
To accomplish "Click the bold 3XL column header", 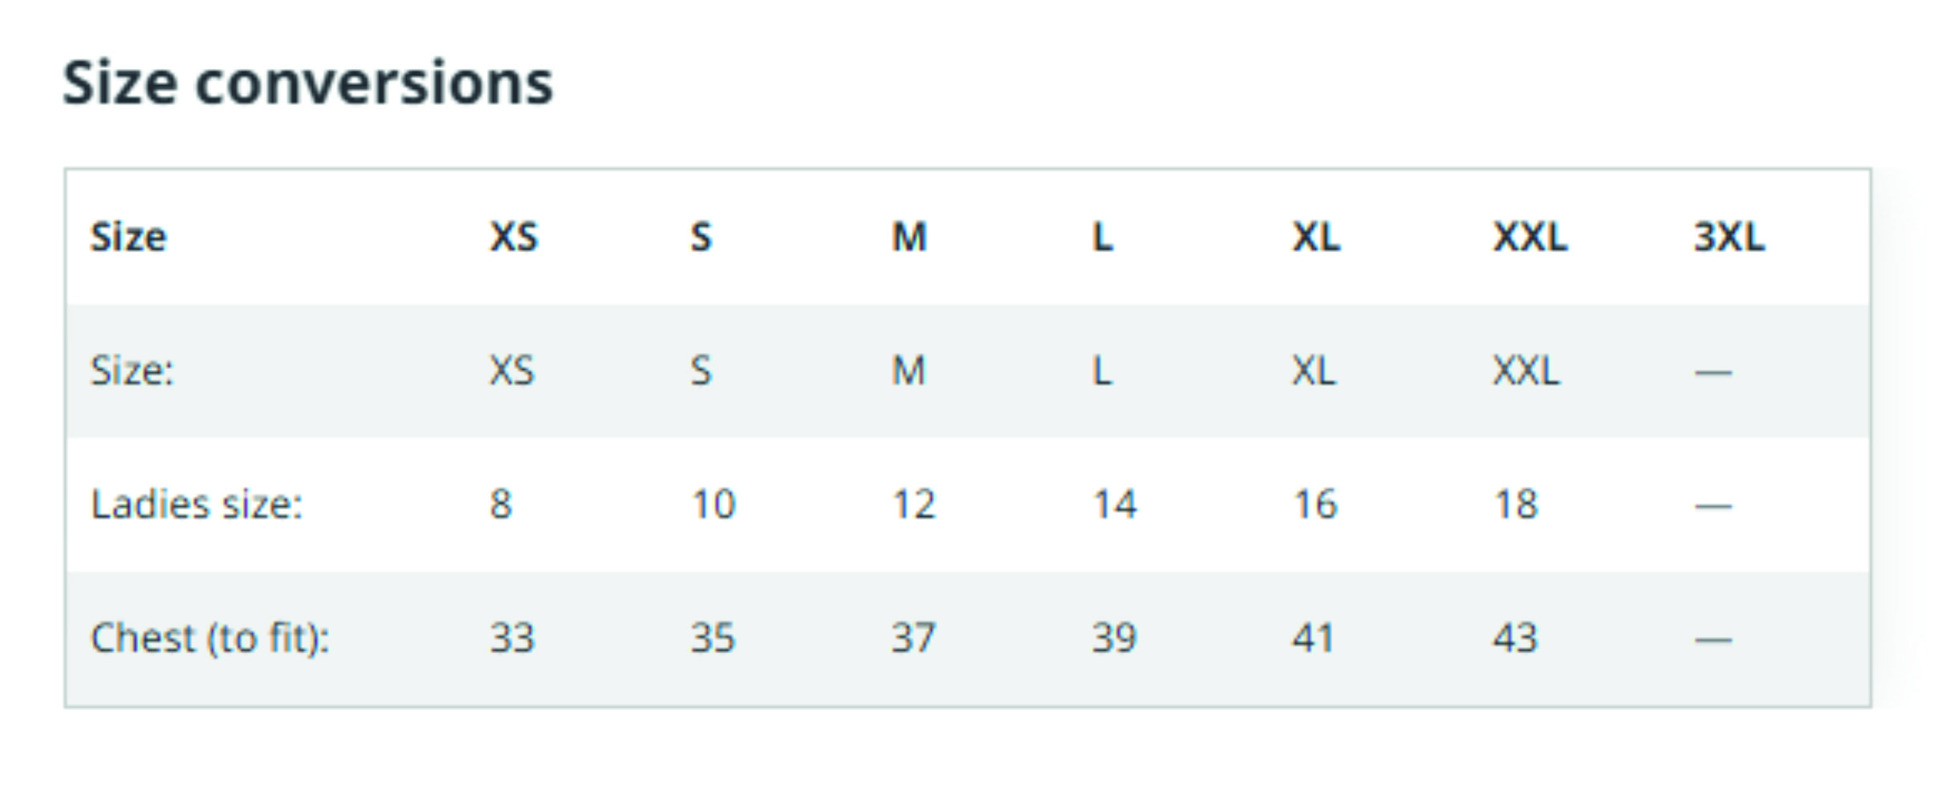I will 1729,237.
